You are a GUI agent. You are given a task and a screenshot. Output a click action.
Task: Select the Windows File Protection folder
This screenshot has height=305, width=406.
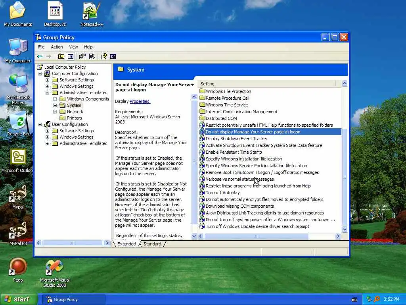coord(228,91)
